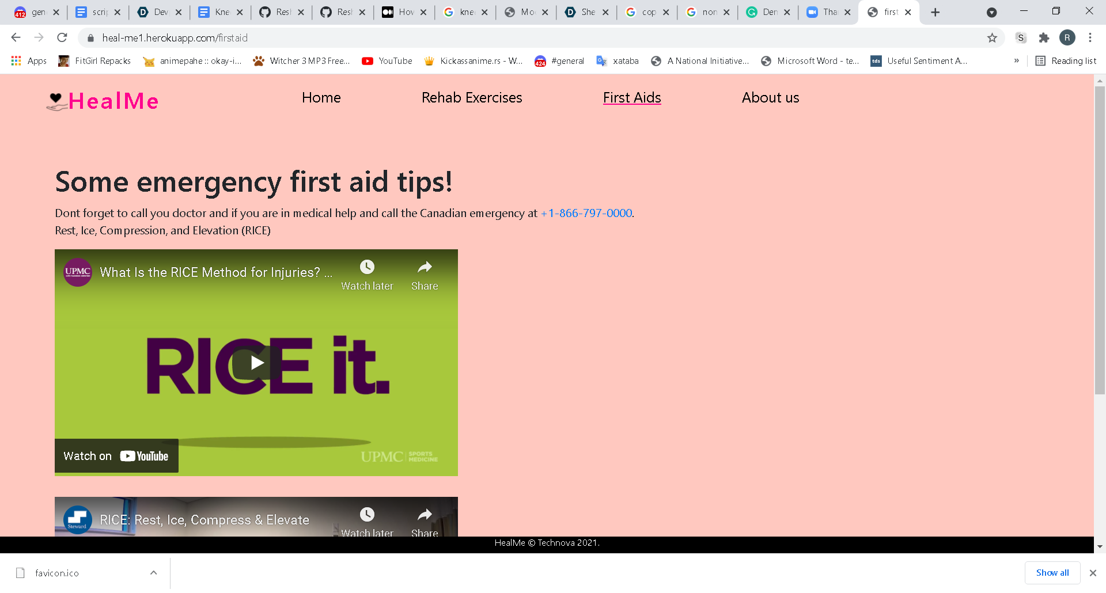This screenshot has height=593, width=1106.
Task: Close the active 'first' tab
Action: (908, 12)
